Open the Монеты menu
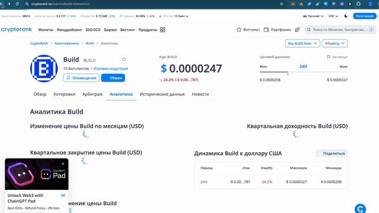 [x=46, y=30]
